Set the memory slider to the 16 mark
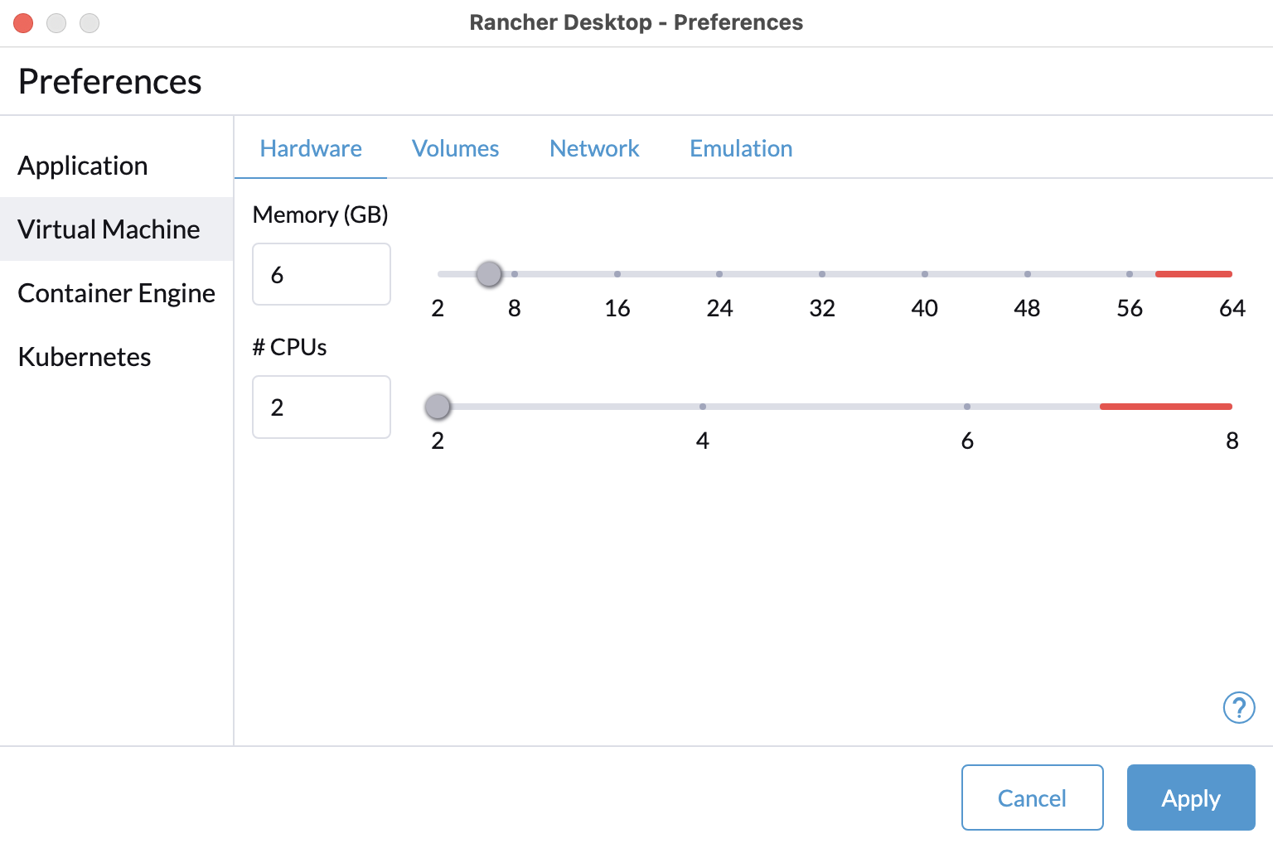The image size is (1273, 848). coord(617,274)
